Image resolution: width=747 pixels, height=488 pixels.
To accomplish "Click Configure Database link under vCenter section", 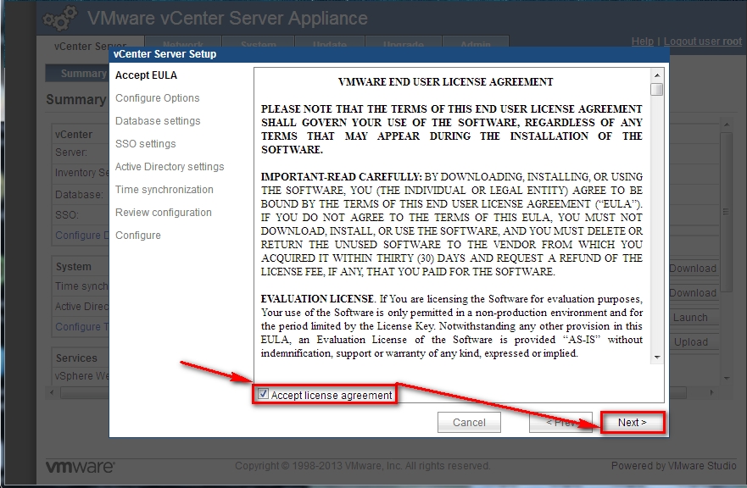I will tap(81, 236).
